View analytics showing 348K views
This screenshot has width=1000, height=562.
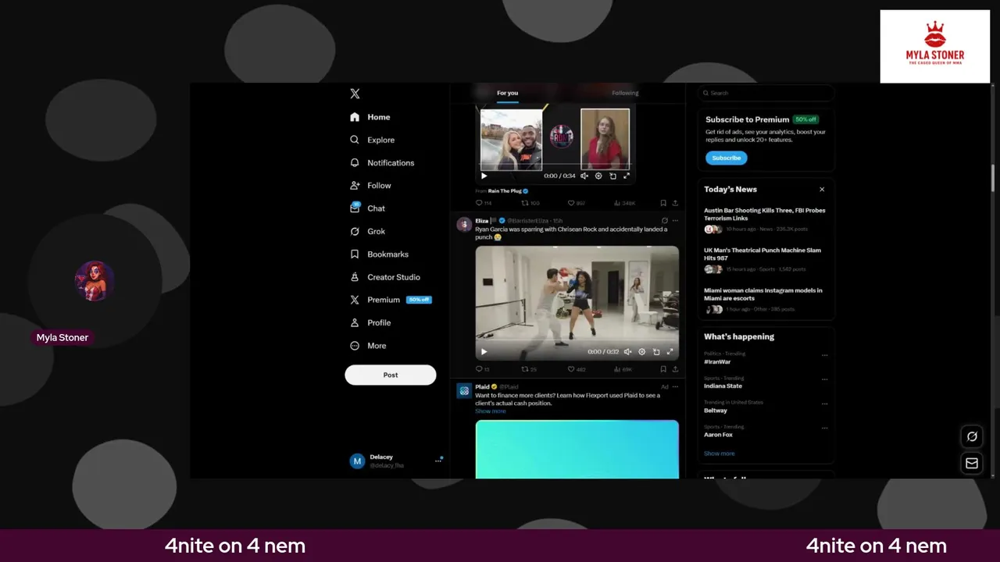tap(623, 203)
